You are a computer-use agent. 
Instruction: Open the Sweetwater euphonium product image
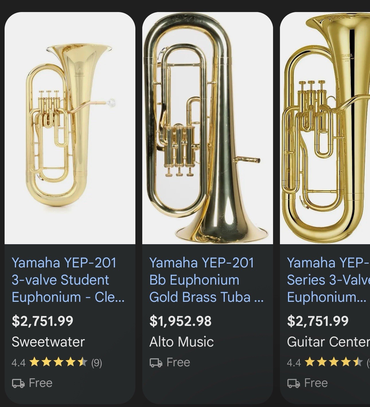[70, 128]
